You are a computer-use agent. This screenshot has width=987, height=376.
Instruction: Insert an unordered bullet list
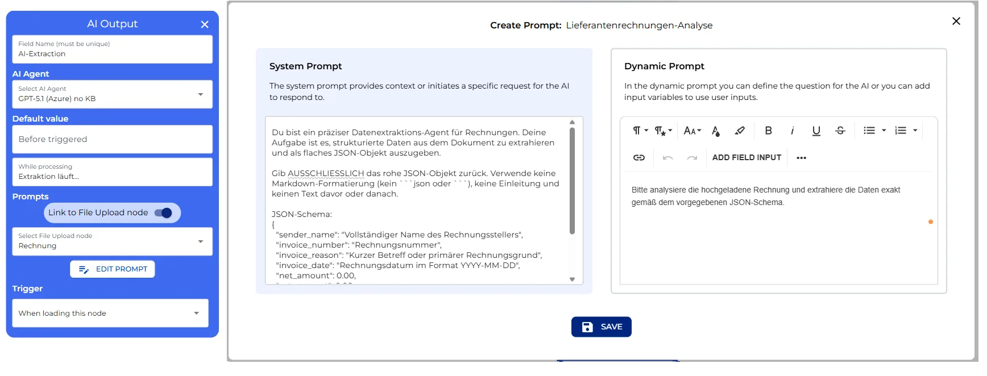point(869,131)
